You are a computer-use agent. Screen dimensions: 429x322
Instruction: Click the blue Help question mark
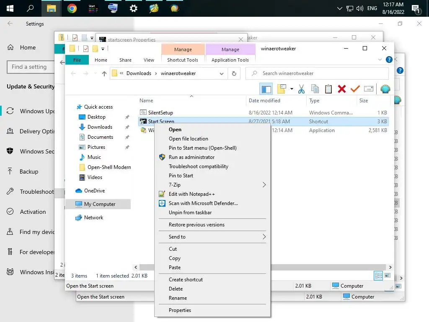(389, 60)
